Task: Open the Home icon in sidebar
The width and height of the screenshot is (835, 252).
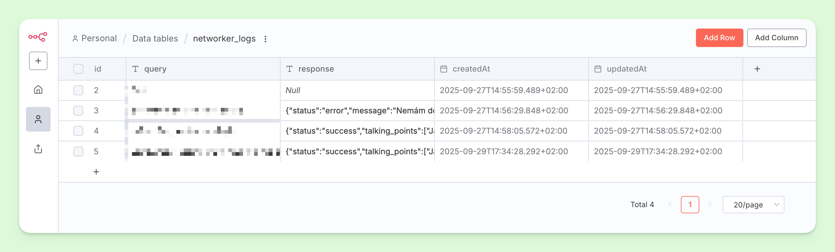Action: tap(38, 89)
